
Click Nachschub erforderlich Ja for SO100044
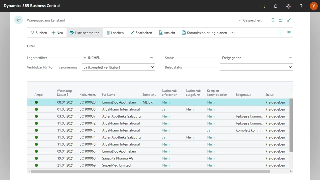tap(164, 137)
